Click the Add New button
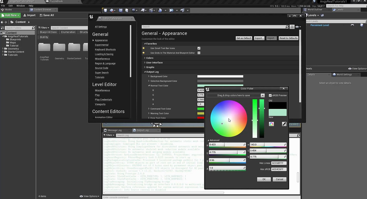 tap(10, 15)
